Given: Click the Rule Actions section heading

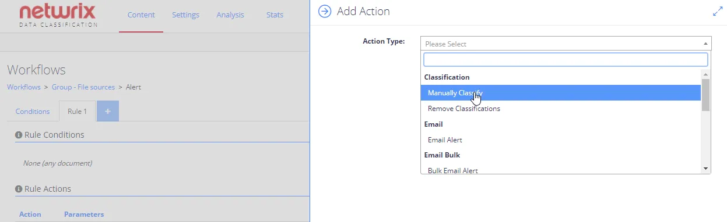Looking at the screenshot, I should click(48, 189).
